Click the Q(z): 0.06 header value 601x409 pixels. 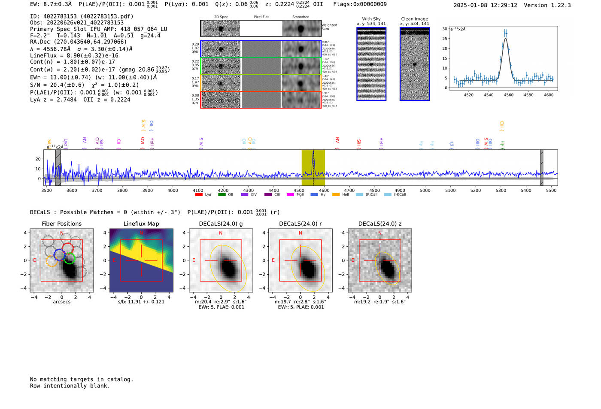tap(237, 4)
